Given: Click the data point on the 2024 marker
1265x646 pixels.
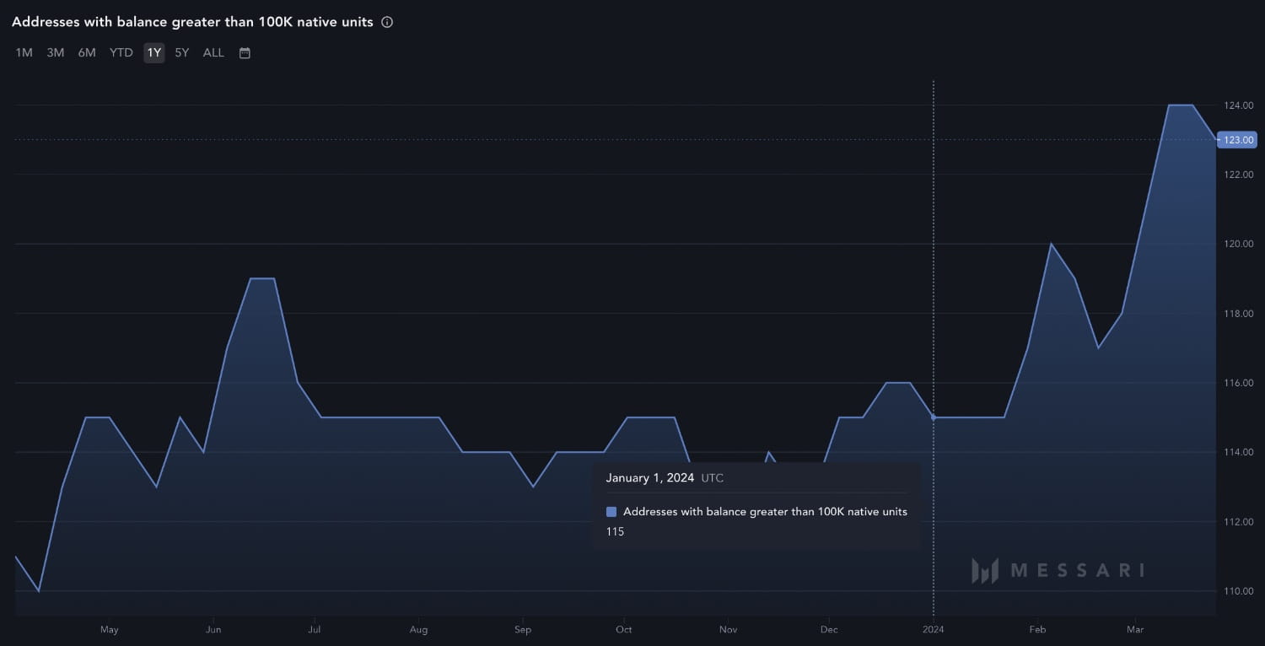Looking at the screenshot, I should tap(933, 417).
